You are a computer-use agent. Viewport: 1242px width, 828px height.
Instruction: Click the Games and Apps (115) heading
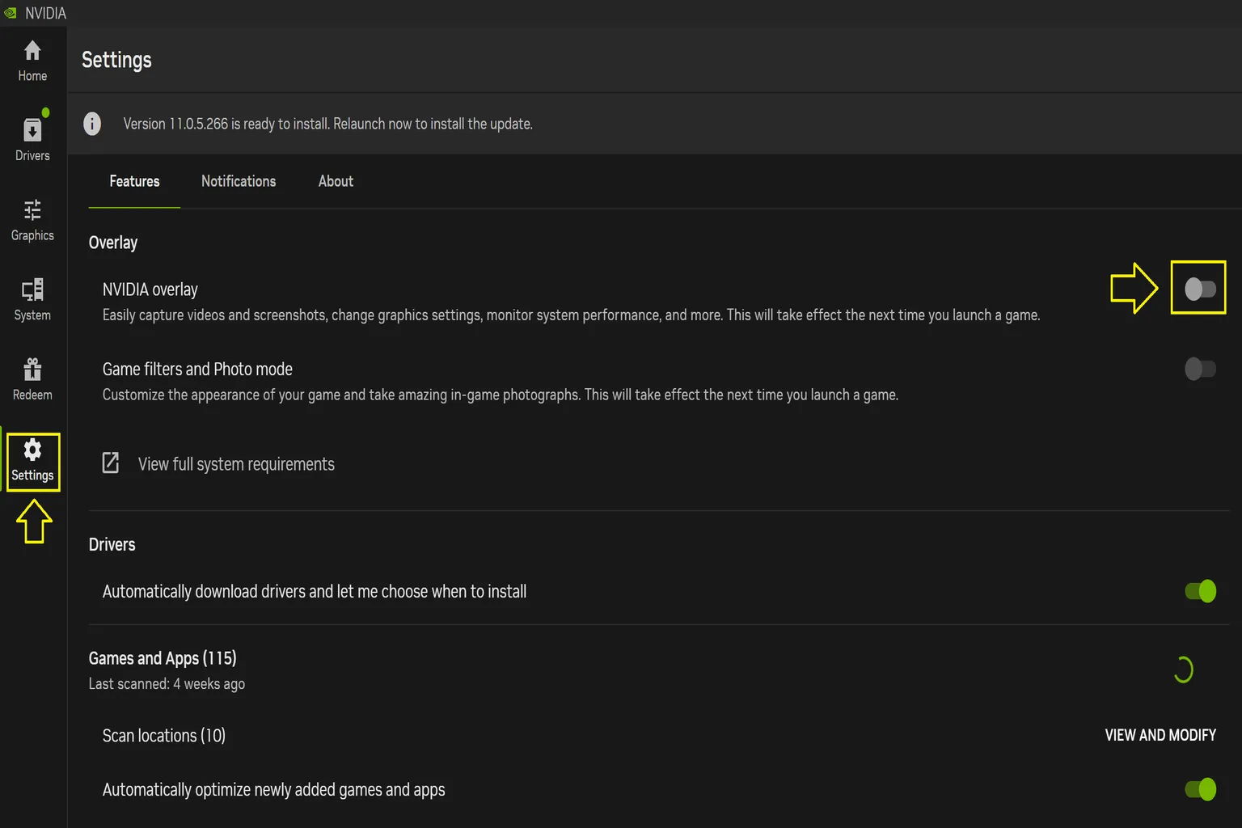[163, 658]
